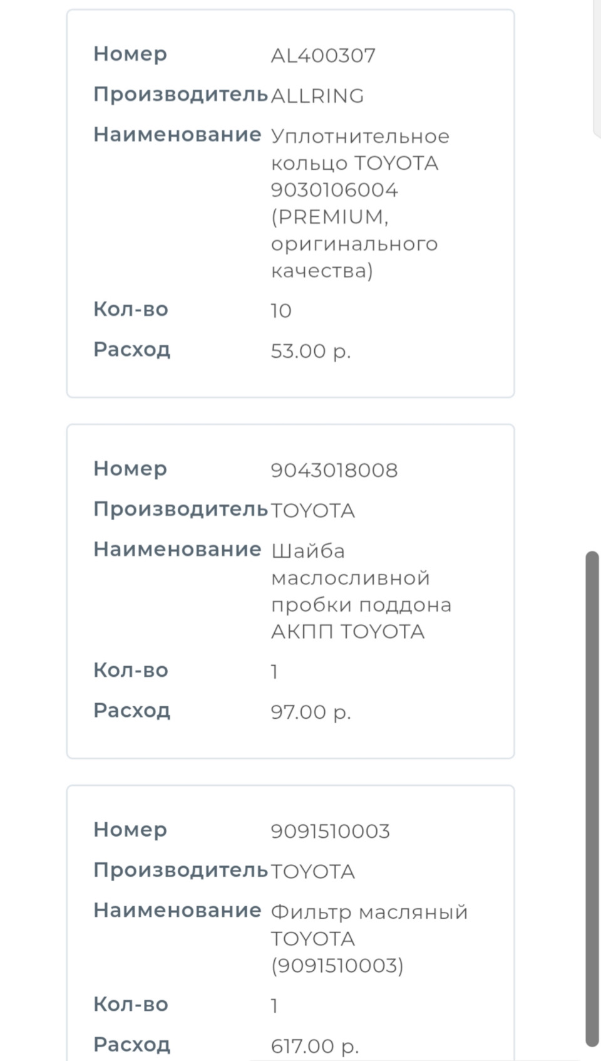This screenshot has width=601, height=1061.
Task: Select the 53.00 р. cost
Action: coord(311,350)
